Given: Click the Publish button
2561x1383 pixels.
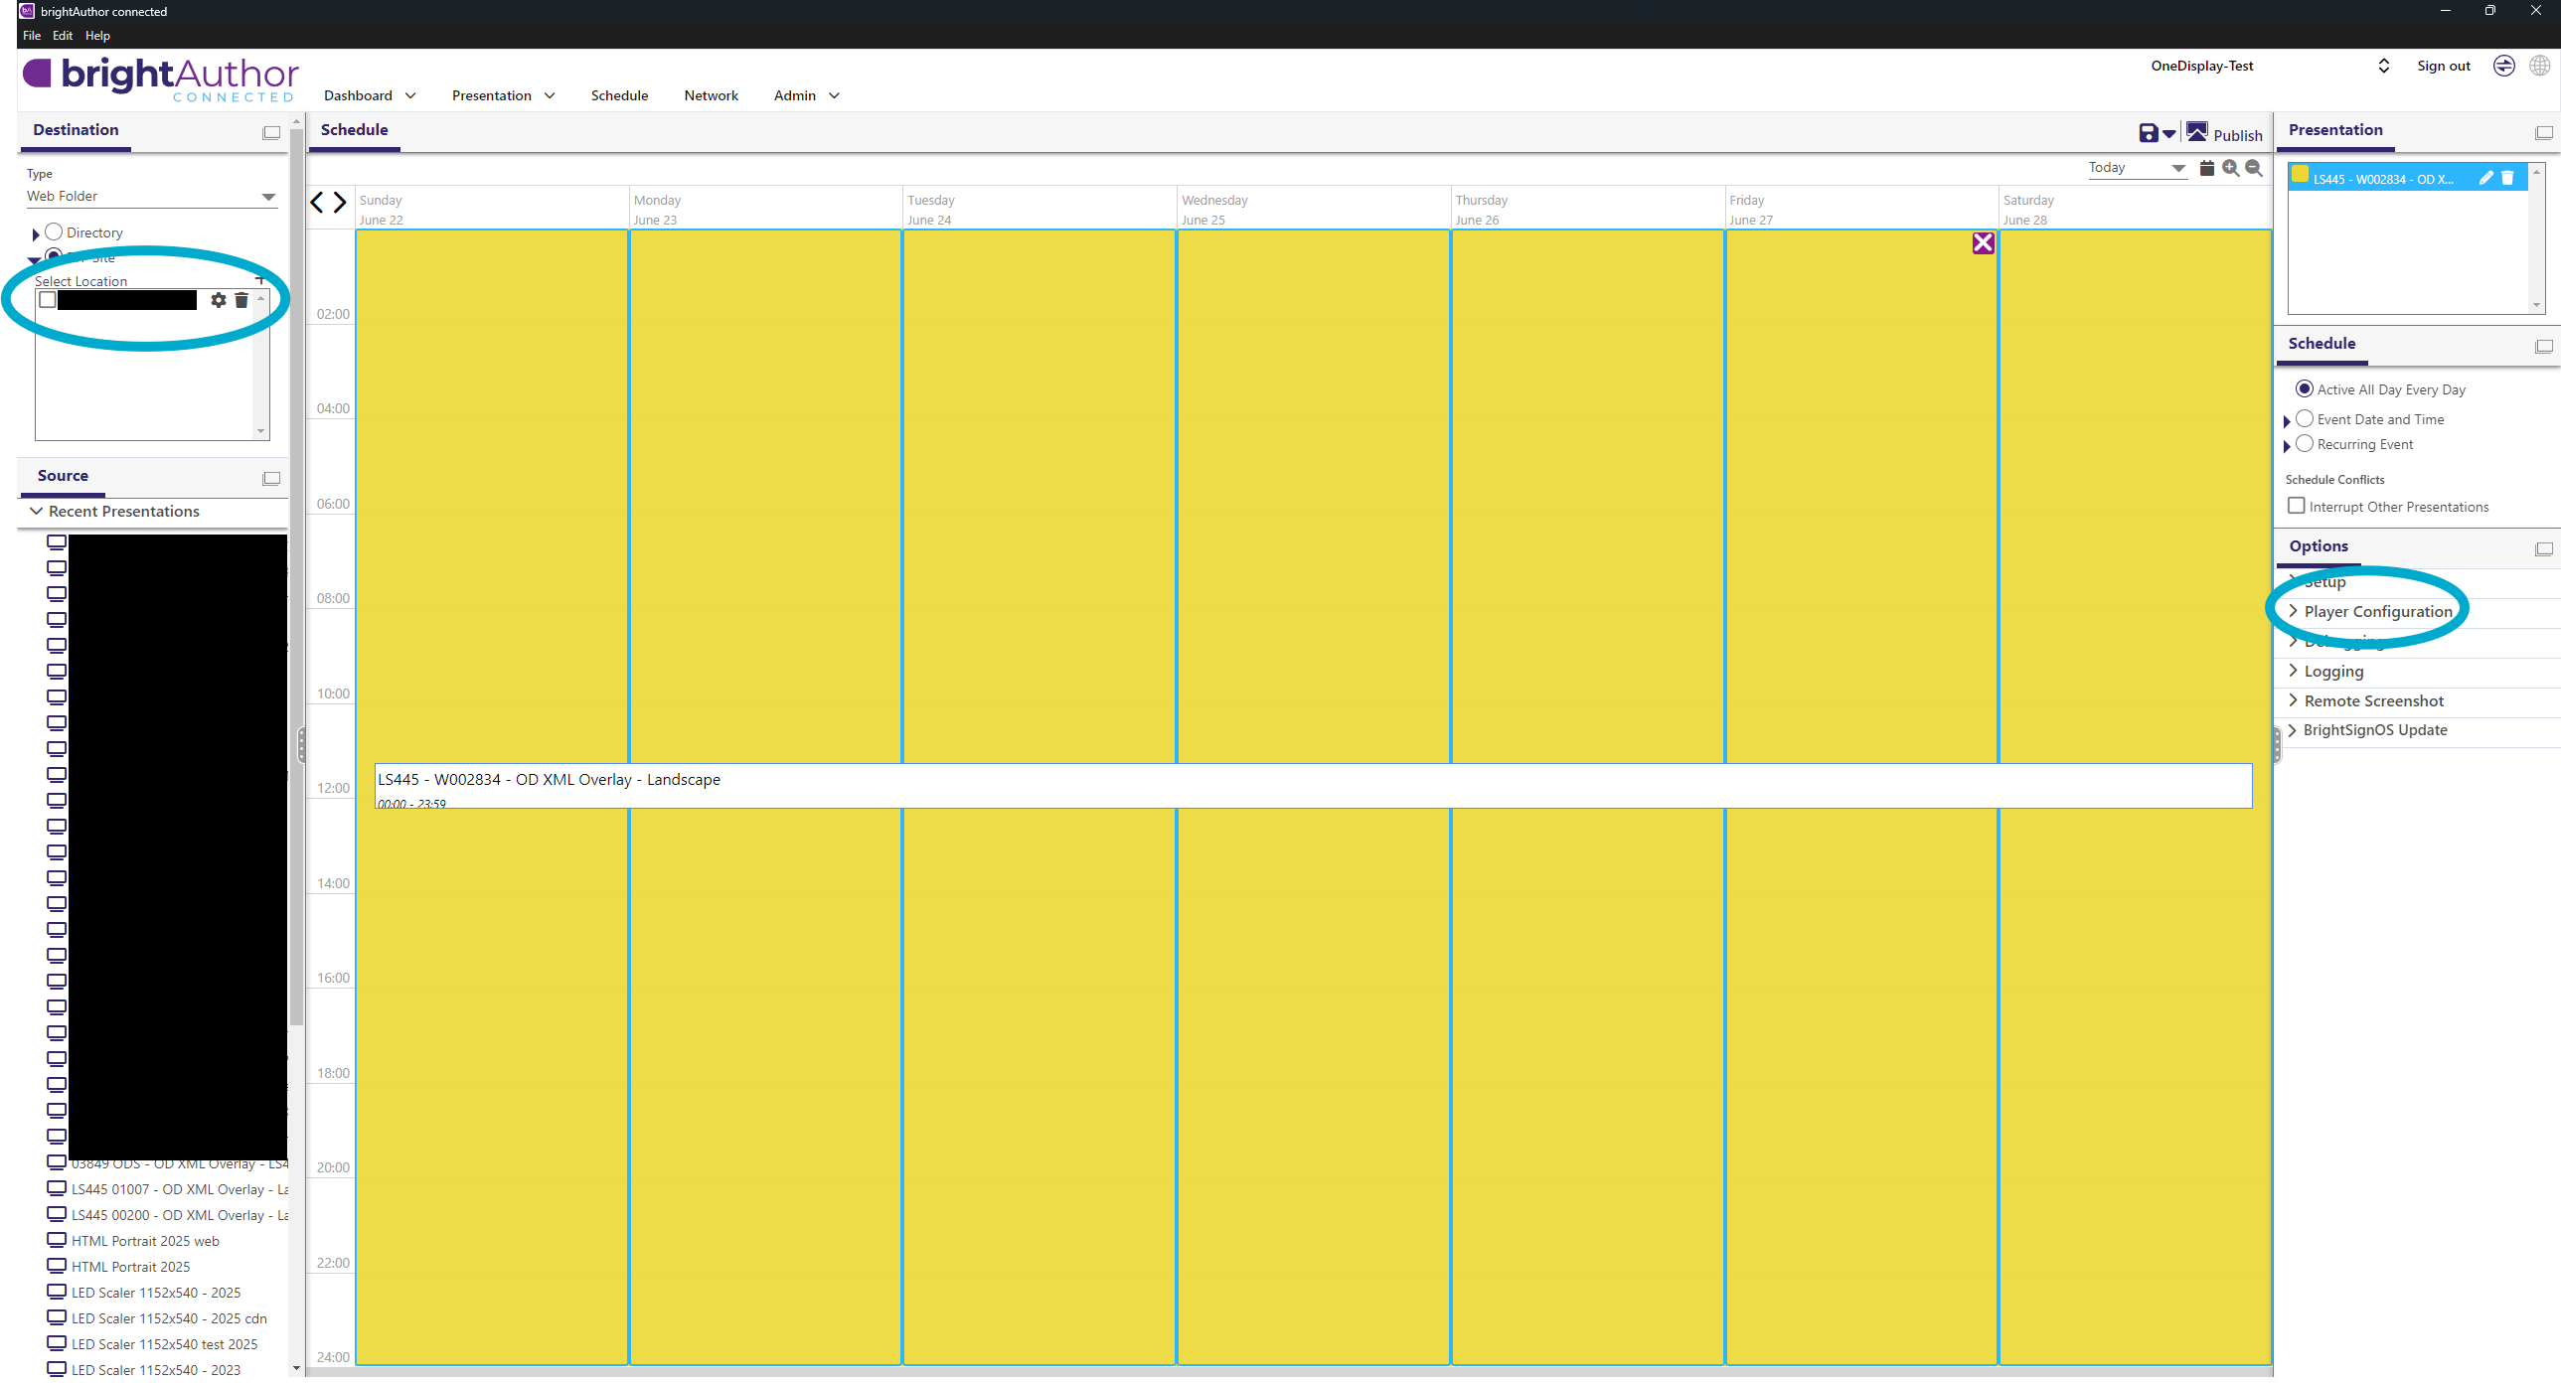Looking at the screenshot, I should (2225, 134).
